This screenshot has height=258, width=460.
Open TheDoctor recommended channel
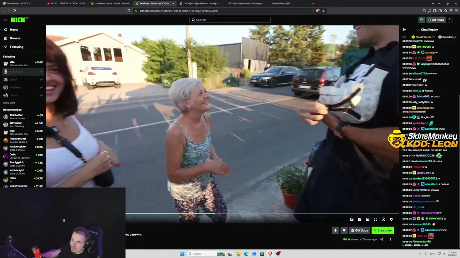click(x=23, y=117)
